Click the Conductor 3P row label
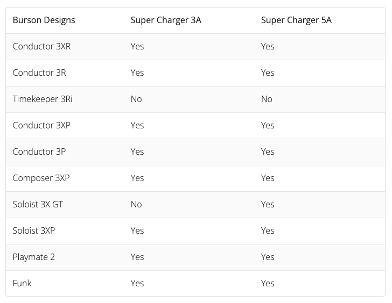The height and width of the screenshot is (303, 392). click(x=39, y=152)
